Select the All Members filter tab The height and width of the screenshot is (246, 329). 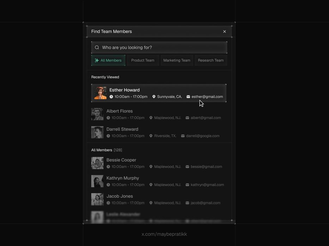pyautogui.click(x=108, y=60)
